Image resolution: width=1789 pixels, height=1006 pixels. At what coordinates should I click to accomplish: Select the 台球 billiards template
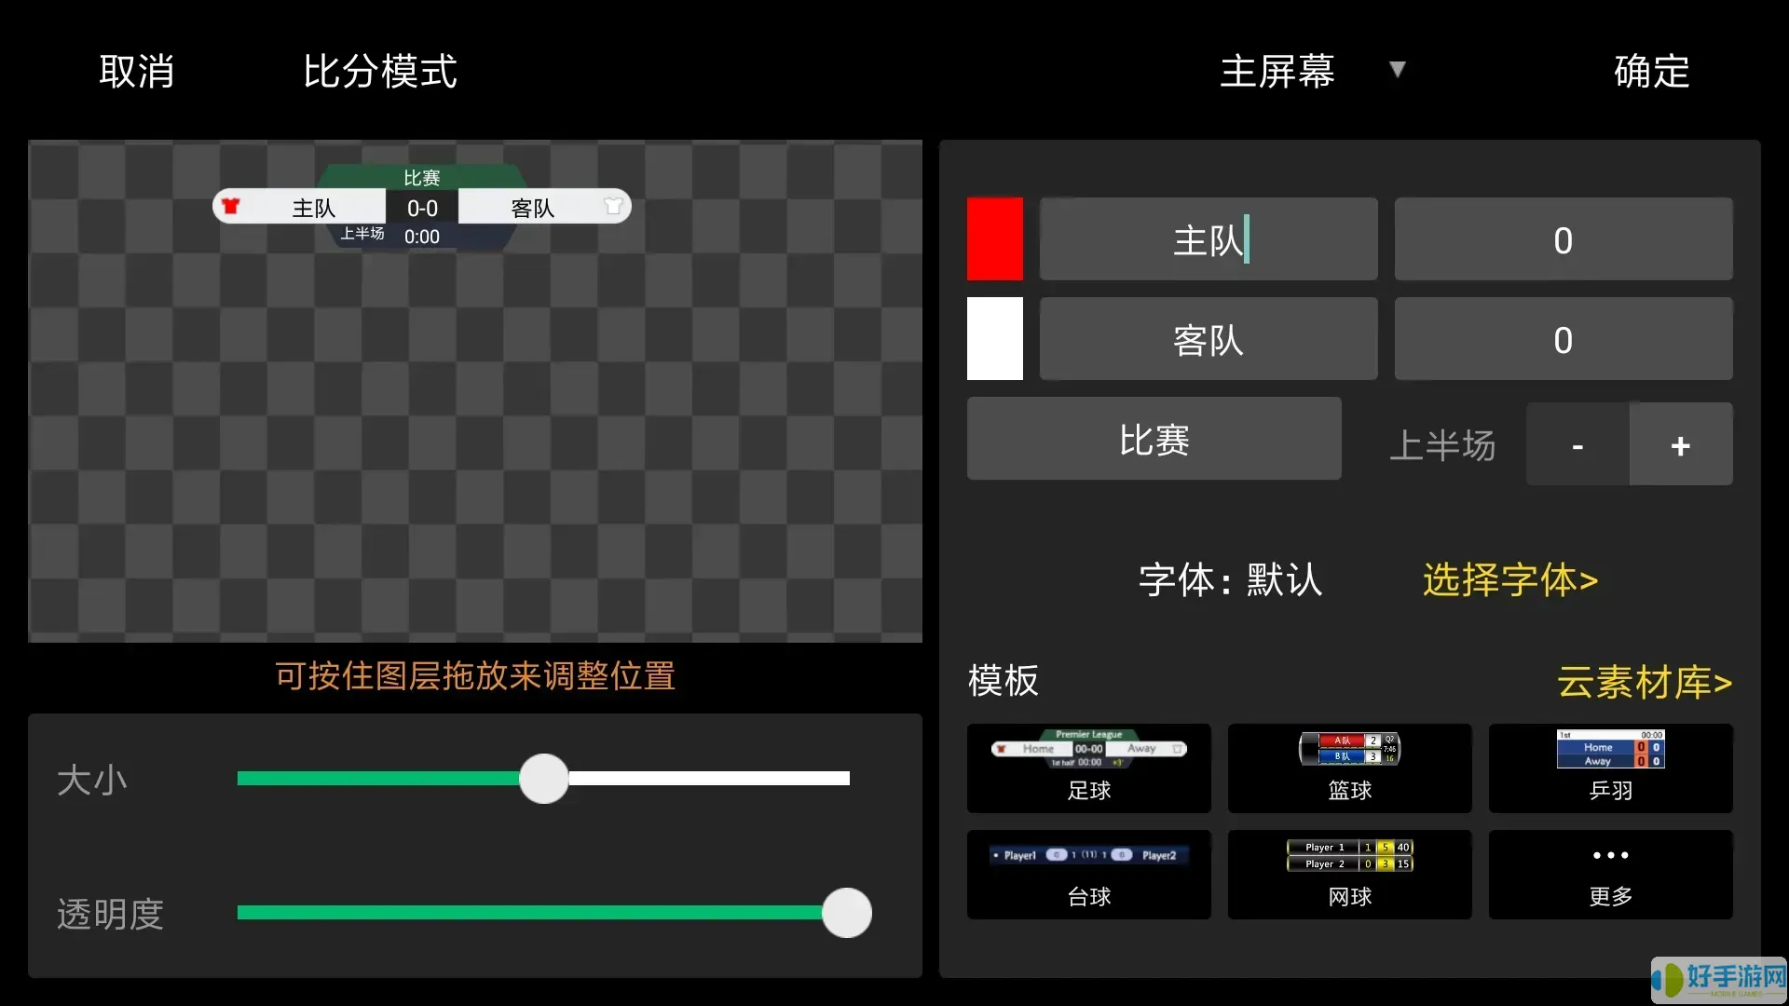(x=1089, y=875)
